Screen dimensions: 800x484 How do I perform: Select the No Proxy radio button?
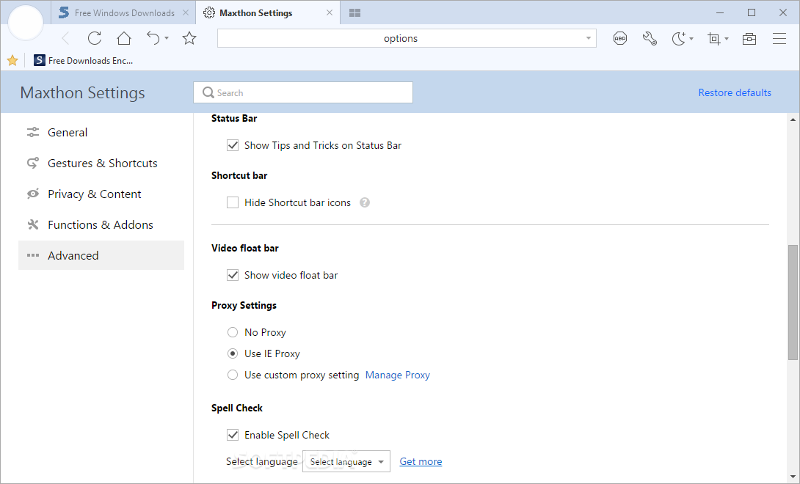pyautogui.click(x=233, y=332)
